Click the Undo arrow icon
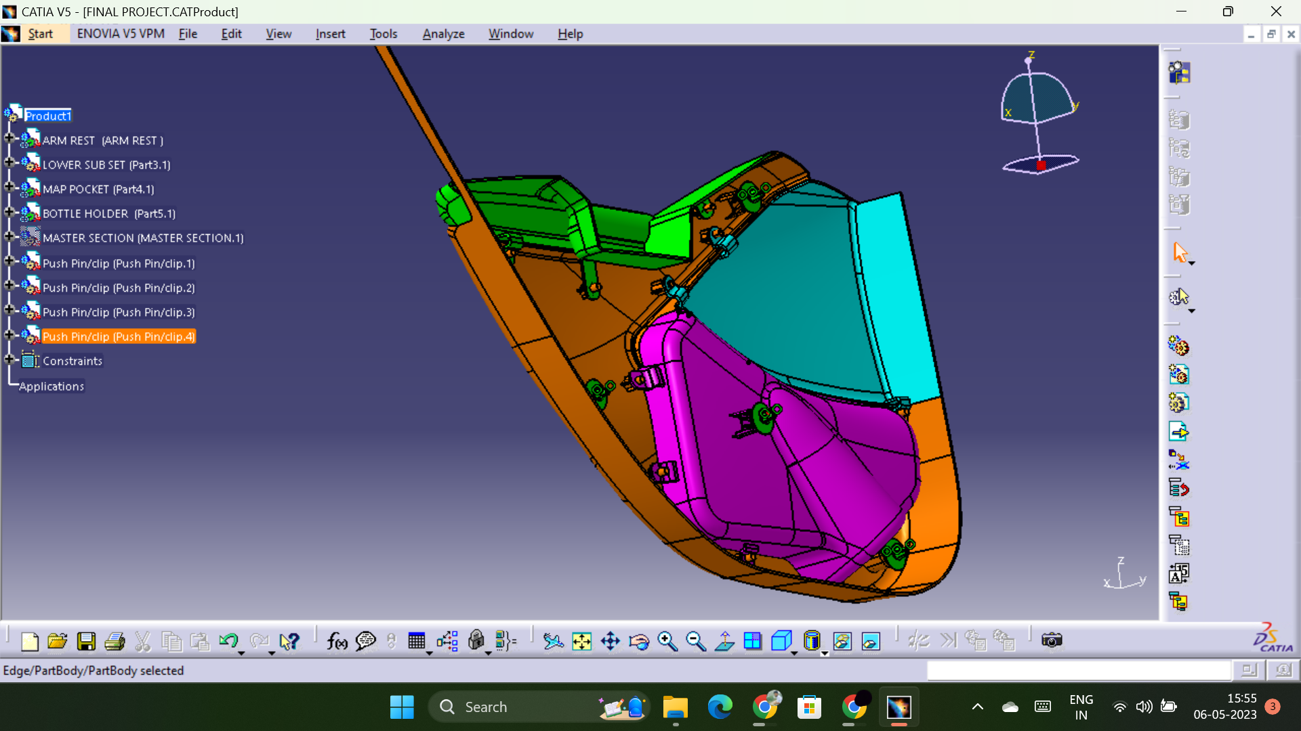1301x731 pixels. tap(228, 640)
